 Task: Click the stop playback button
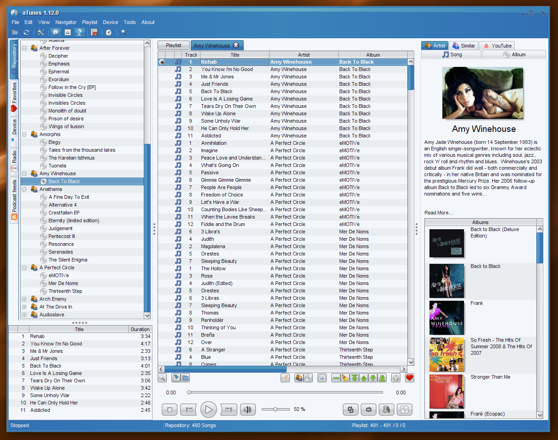(170, 409)
